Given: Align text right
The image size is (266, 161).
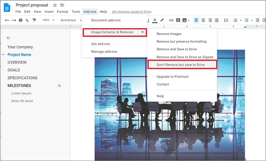Looking at the screenshot, I should pos(210,20).
